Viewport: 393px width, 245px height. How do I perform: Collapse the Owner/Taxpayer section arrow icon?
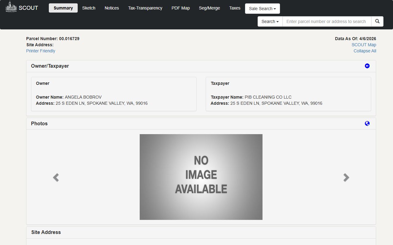[x=367, y=66]
